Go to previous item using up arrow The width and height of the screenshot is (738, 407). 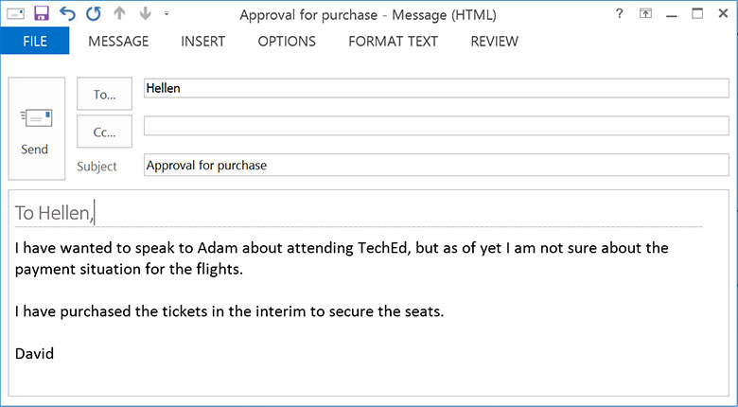119,14
